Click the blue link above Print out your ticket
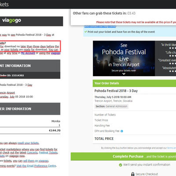 [100, 26]
